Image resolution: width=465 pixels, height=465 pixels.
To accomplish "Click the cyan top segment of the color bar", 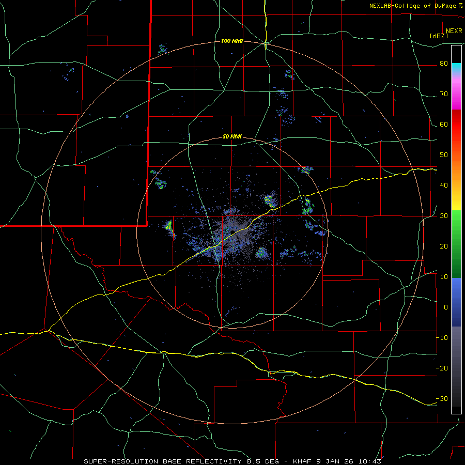I will 456,68.
